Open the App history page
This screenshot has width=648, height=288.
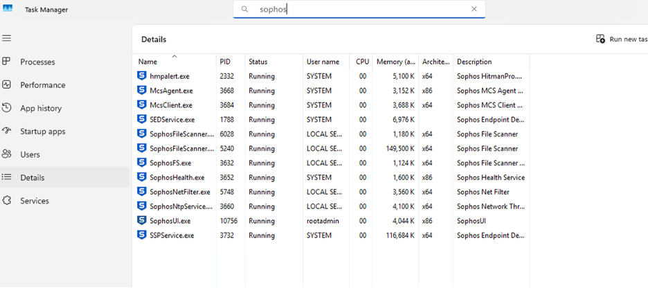tap(41, 108)
